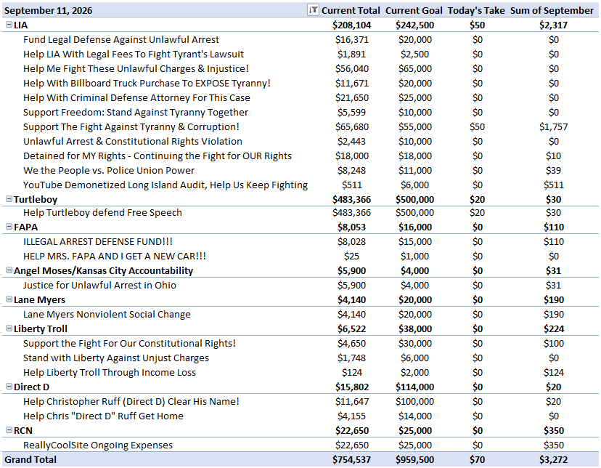Select the ILLEGAL ARREST DEFENSE FUND!!! row

(300, 242)
